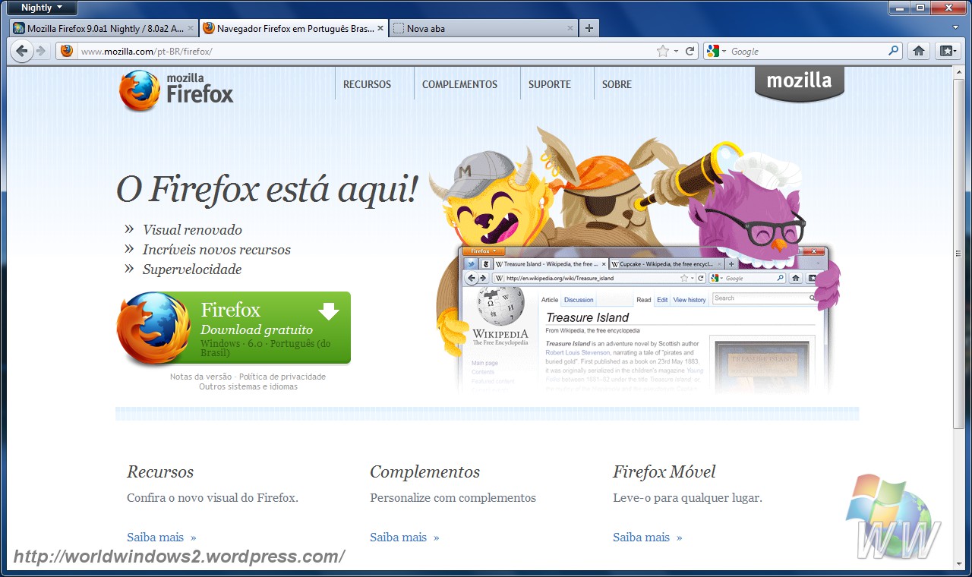Screen dimensions: 972x577
Task: Click "Personalize com complementos" text
Action: 453,498
